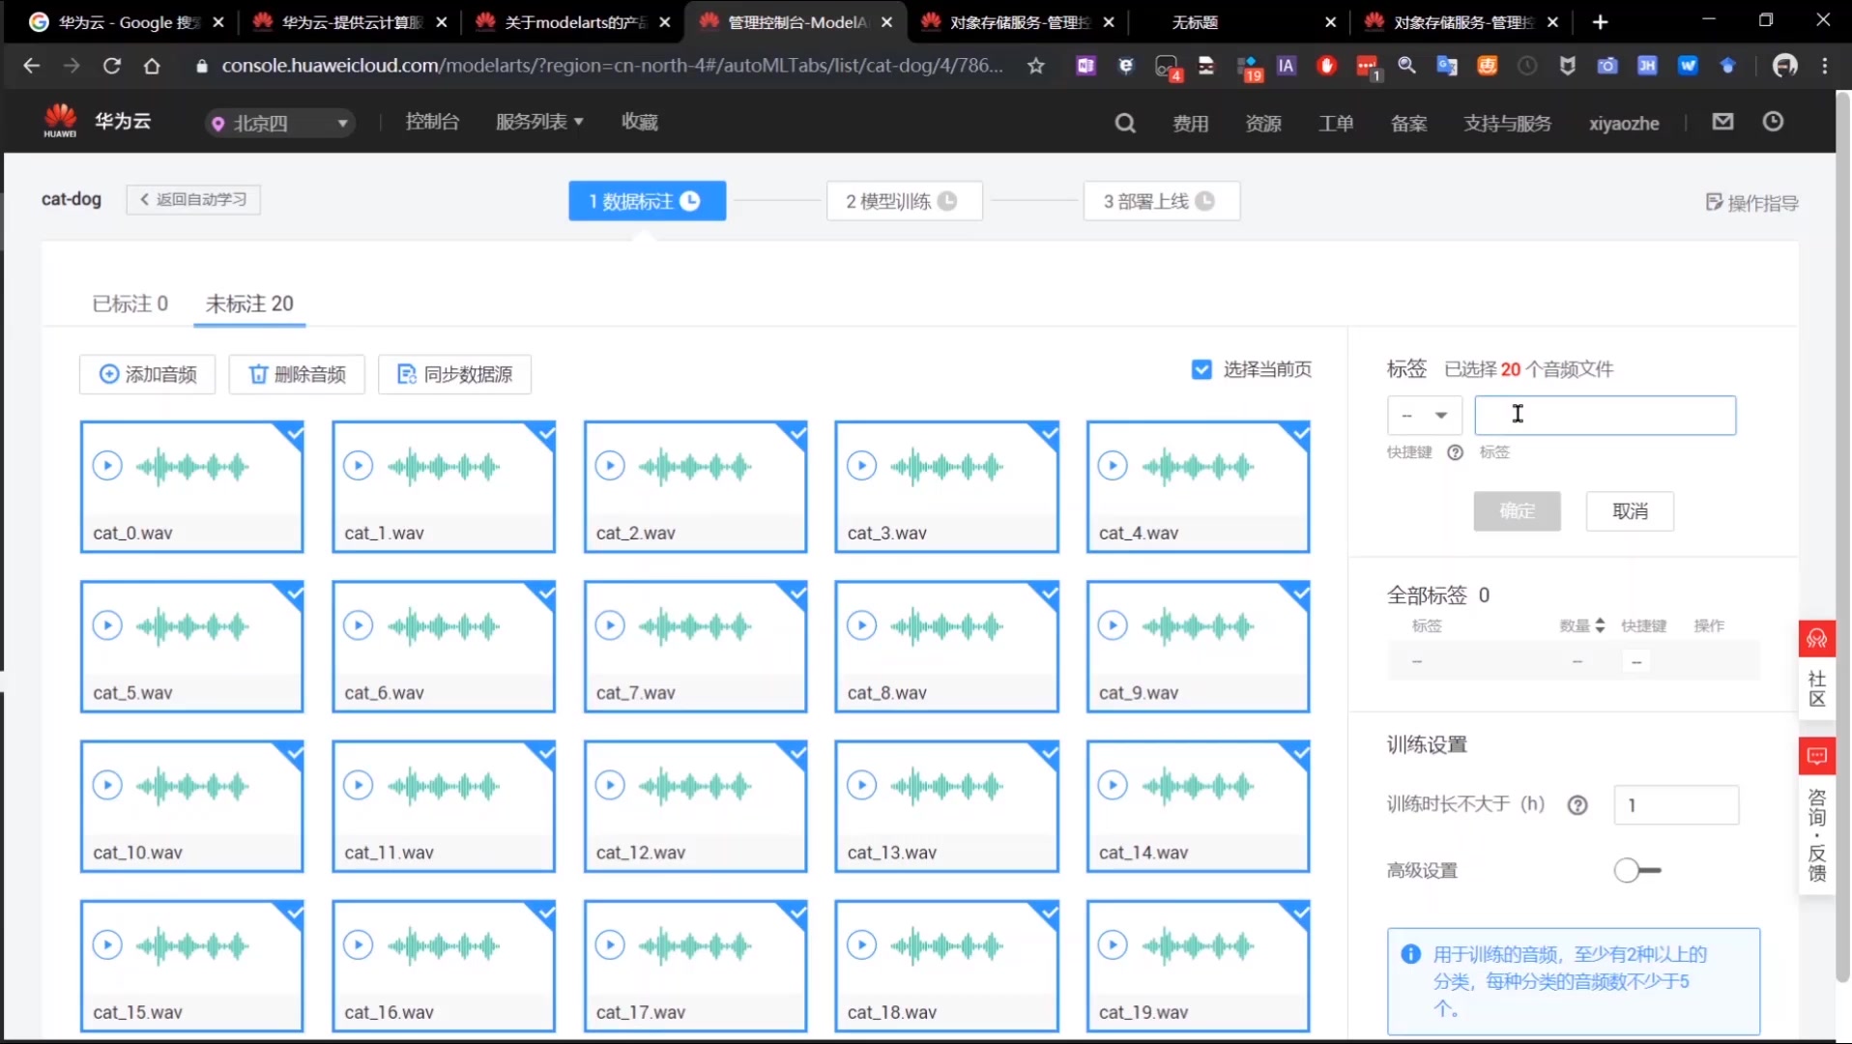The image size is (1852, 1044).
Task: Play the cat_1.wav audio clip
Action: coord(359,466)
